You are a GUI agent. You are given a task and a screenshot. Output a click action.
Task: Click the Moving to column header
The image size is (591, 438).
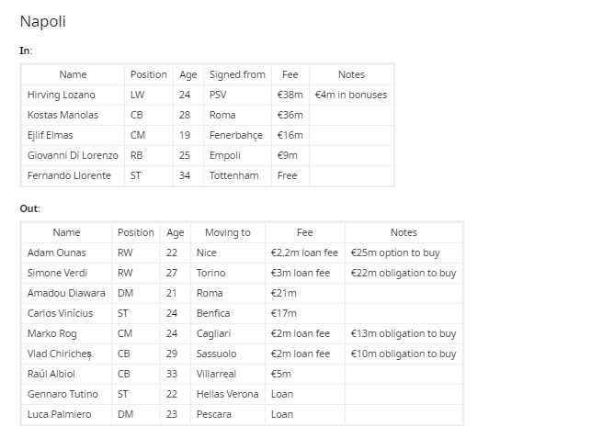pos(228,232)
